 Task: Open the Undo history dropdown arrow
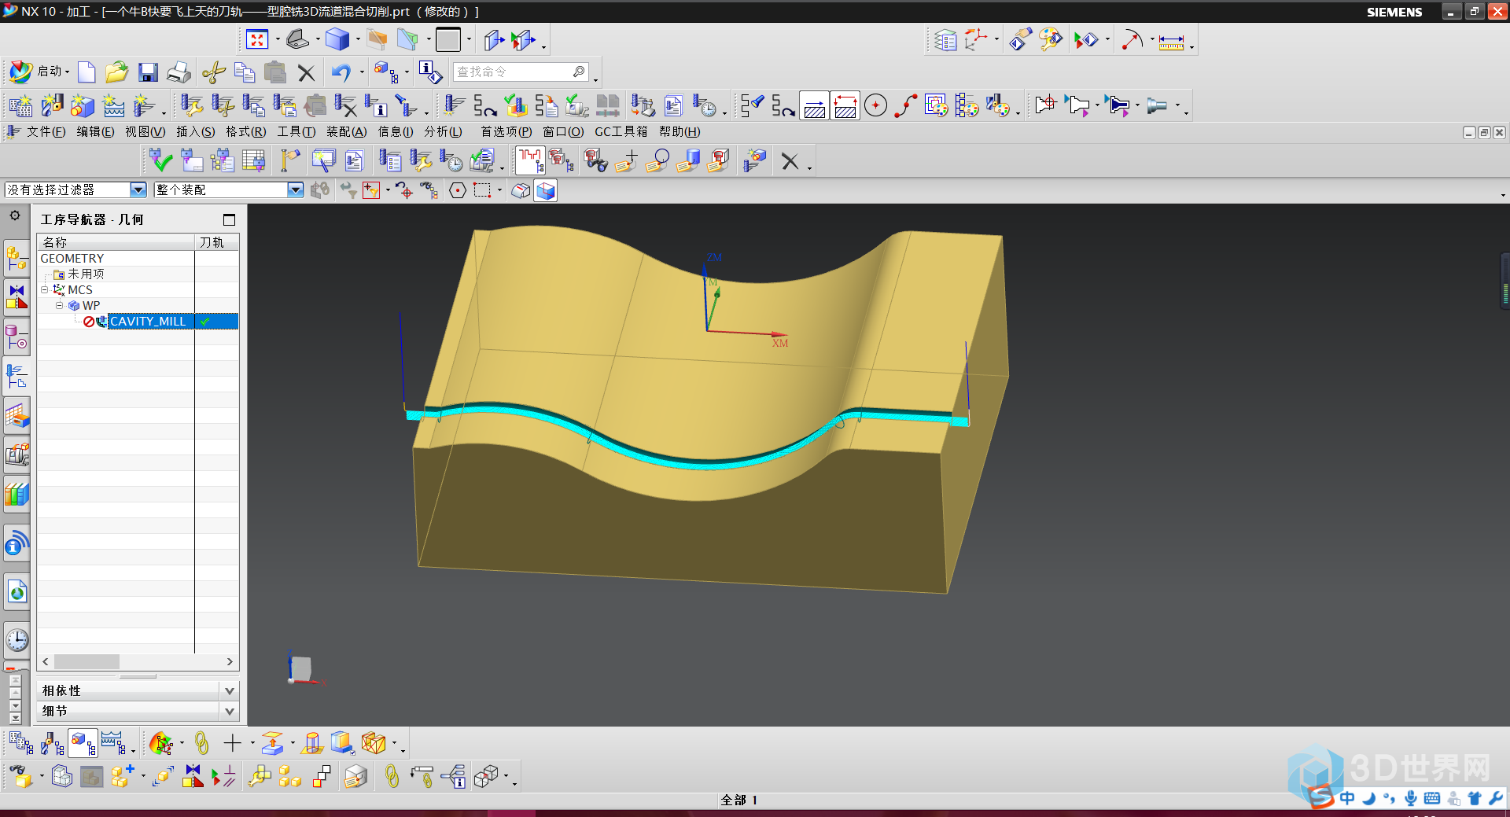point(362,72)
